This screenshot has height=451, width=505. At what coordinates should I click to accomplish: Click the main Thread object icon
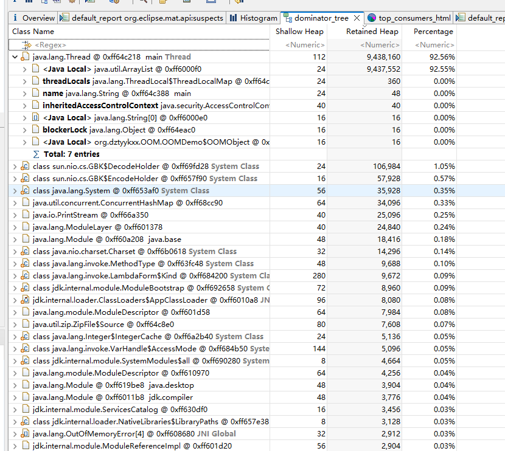click(x=25, y=57)
